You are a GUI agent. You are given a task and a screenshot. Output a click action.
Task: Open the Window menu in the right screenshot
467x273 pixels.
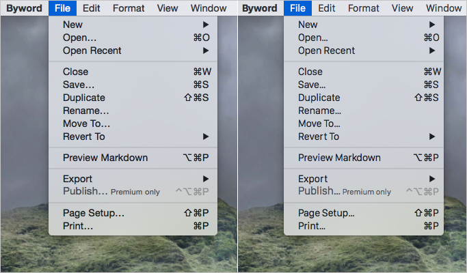[444, 8]
